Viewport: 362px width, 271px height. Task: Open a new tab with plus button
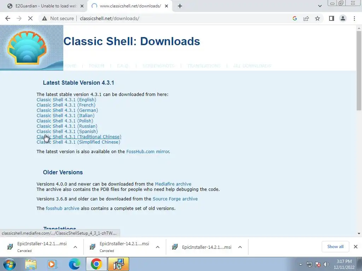tap(180, 6)
